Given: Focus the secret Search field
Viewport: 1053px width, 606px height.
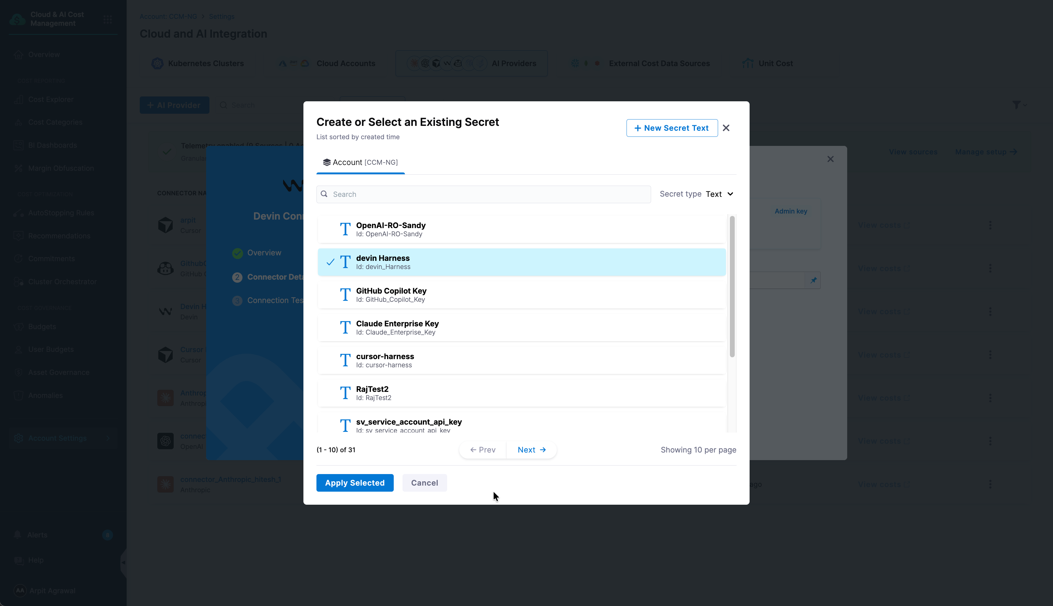Looking at the screenshot, I should point(483,194).
